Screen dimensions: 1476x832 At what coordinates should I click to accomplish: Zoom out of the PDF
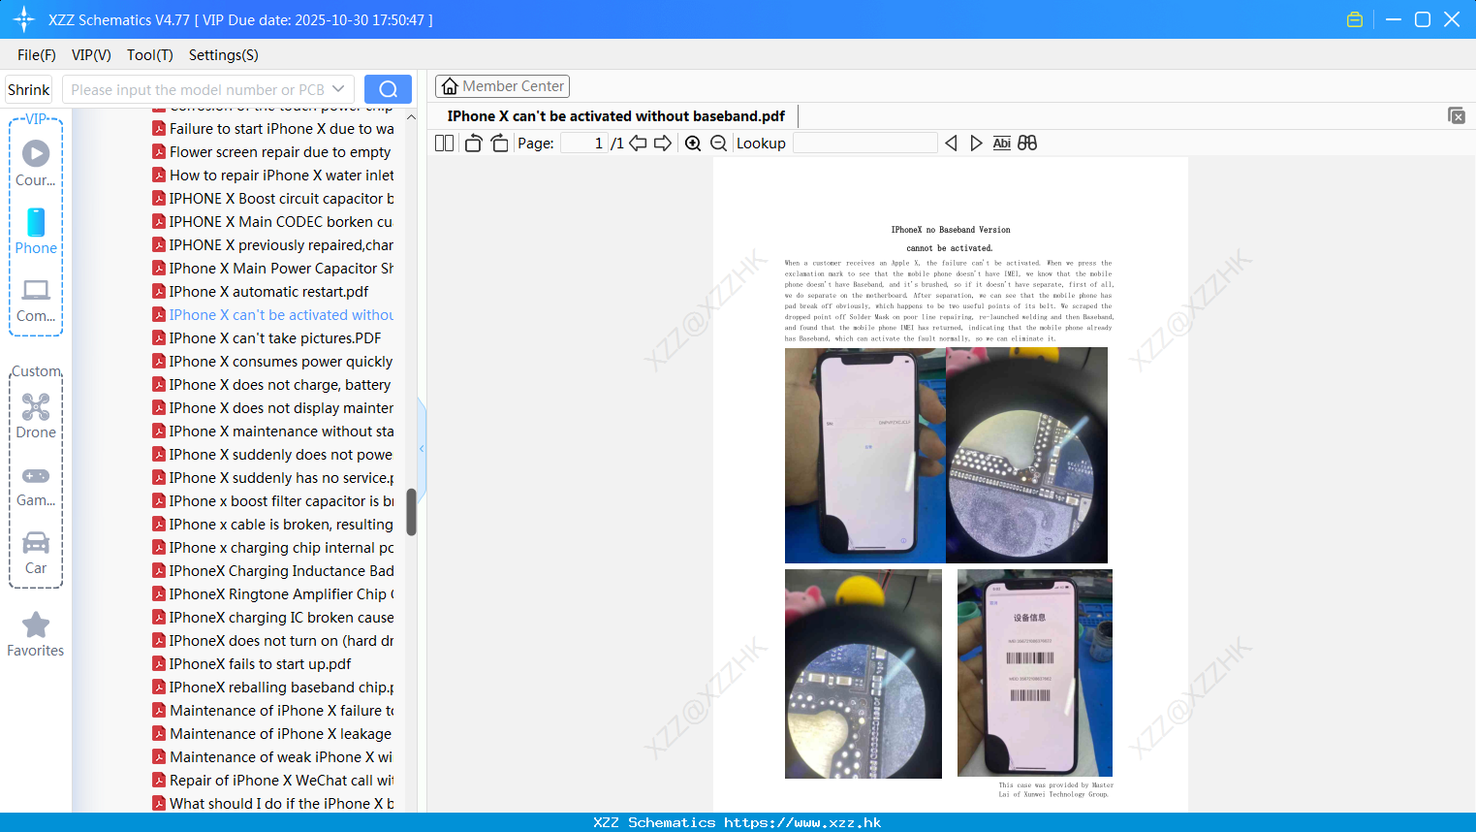coord(719,143)
